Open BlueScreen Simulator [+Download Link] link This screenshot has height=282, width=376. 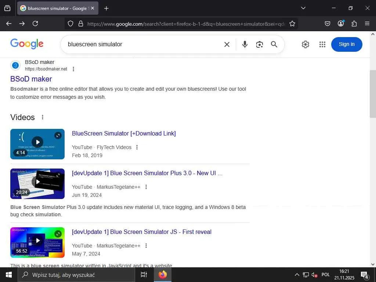click(124, 133)
